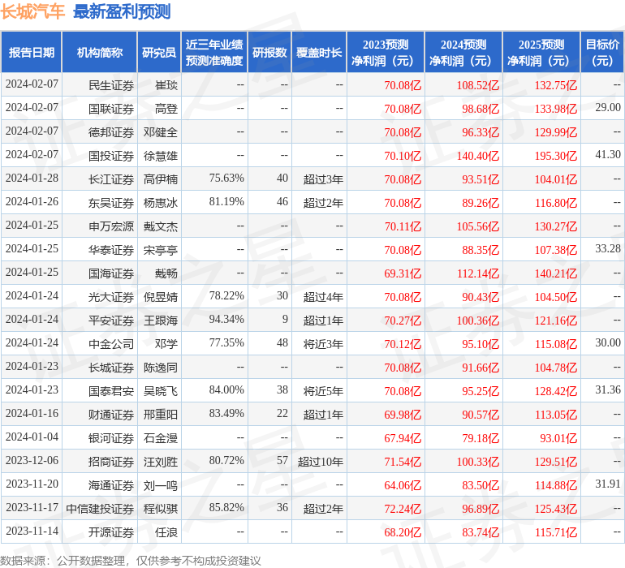Click the 长城汽车 title text
Viewport: 625px width, 568px height.
pyautogui.click(x=32, y=11)
